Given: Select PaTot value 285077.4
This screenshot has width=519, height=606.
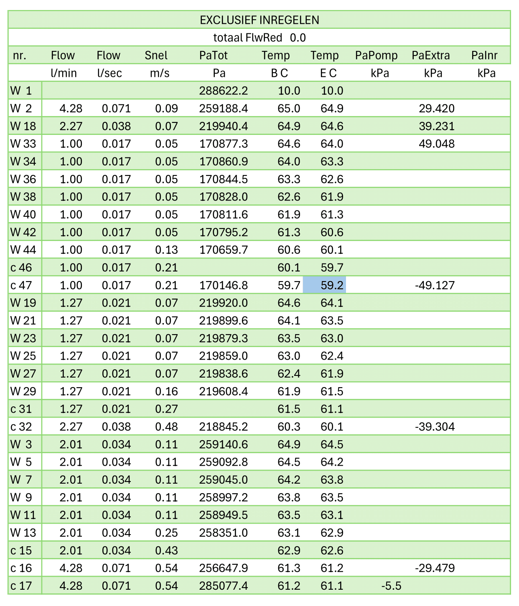Looking at the screenshot, I should point(224,586).
